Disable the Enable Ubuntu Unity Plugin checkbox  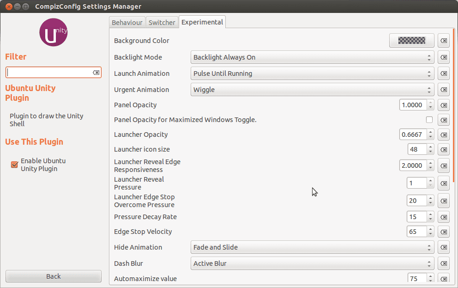coord(14,165)
